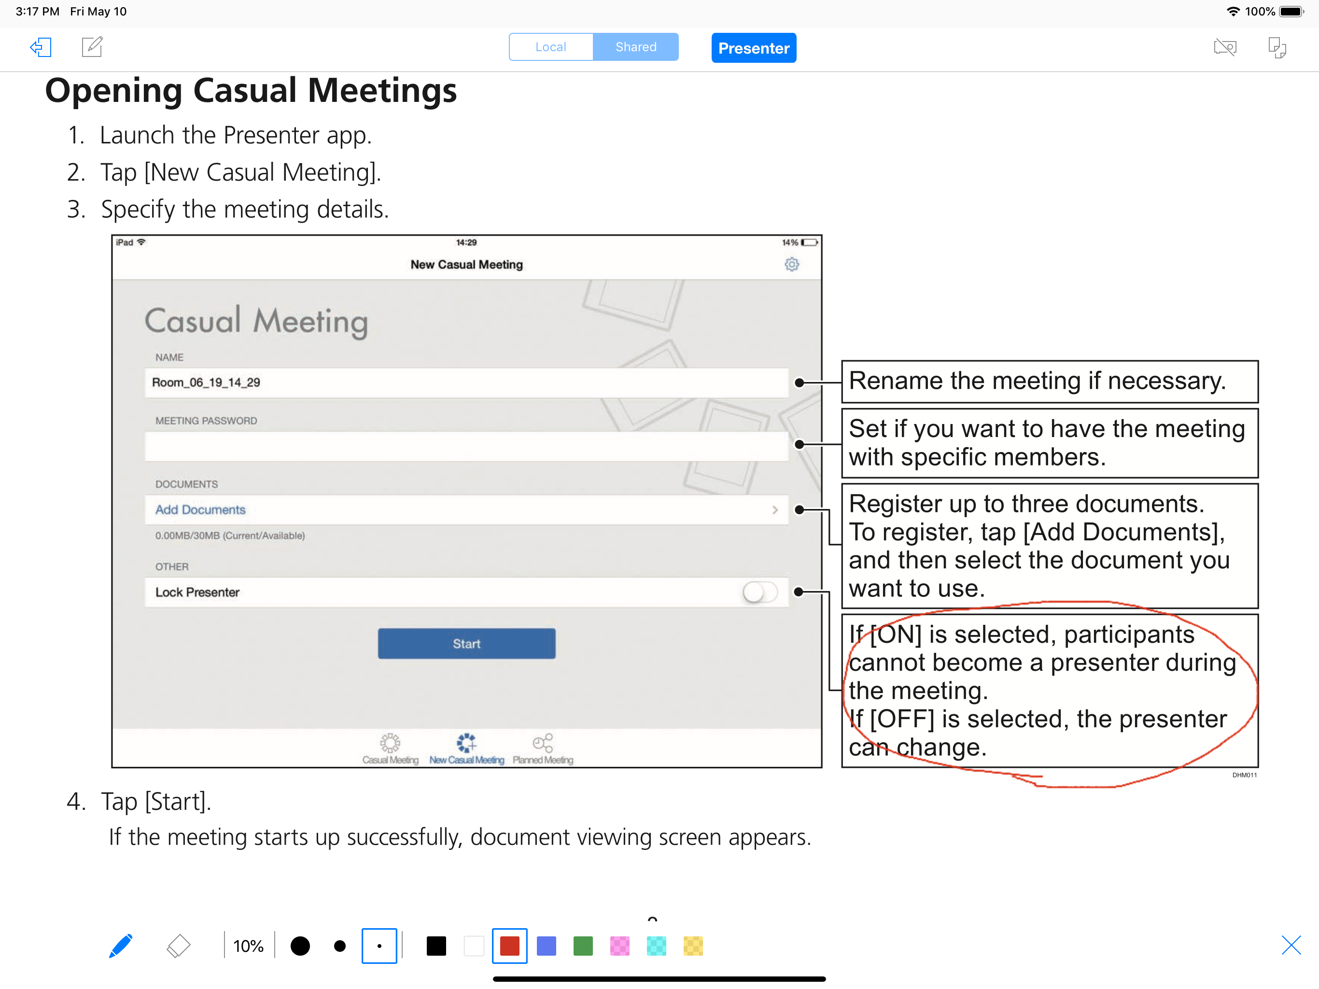Pick the black color swatch
The width and height of the screenshot is (1319, 989).
[436, 946]
